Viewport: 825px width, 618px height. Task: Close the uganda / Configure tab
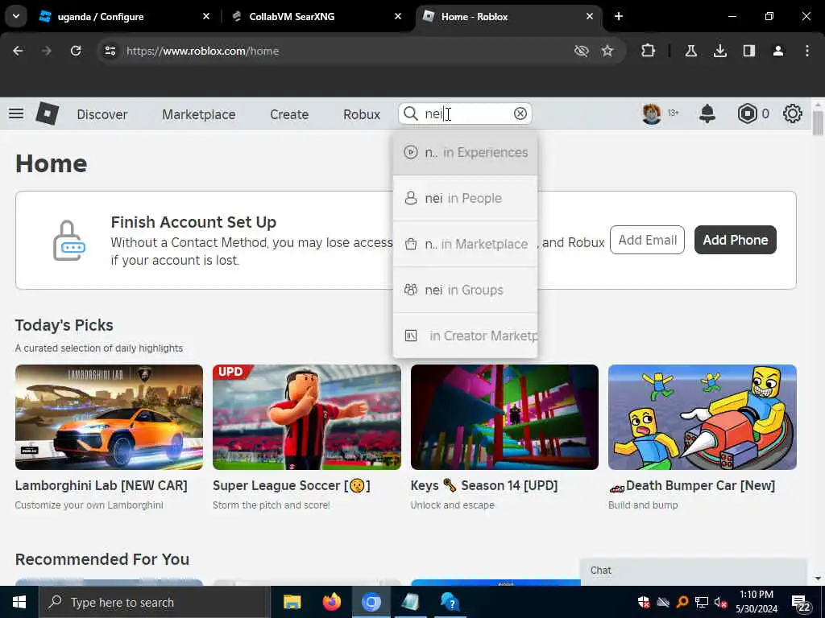(x=206, y=16)
